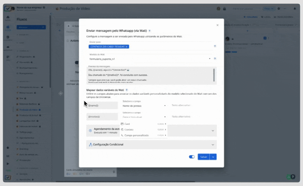Open 'Negociações' flow in sidebar
303x186 pixels.
[25, 57]
